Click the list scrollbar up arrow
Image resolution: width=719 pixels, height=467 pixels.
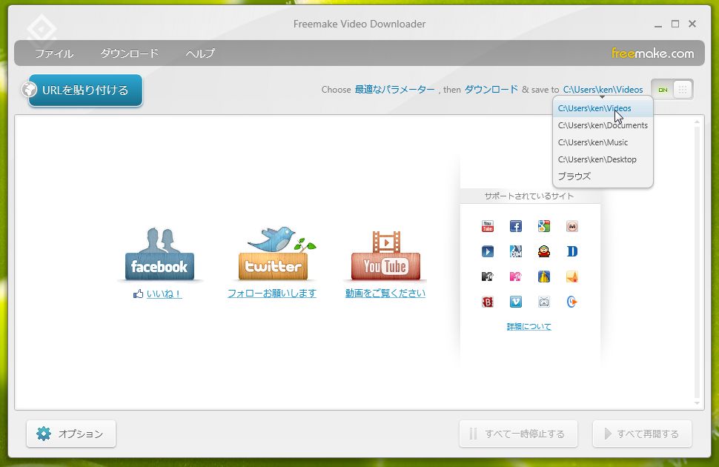(x=697, y=122)
